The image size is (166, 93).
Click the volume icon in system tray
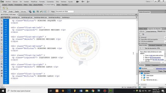tap(143, 91)
